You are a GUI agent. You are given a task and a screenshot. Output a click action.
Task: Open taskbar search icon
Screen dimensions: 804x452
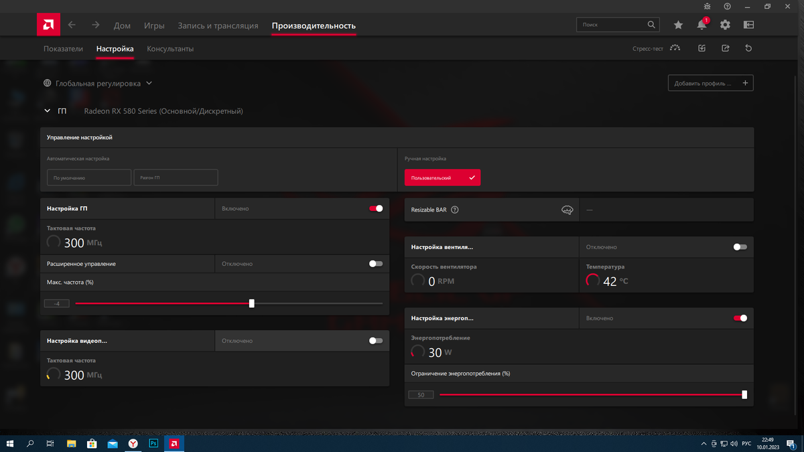[30, 443]
